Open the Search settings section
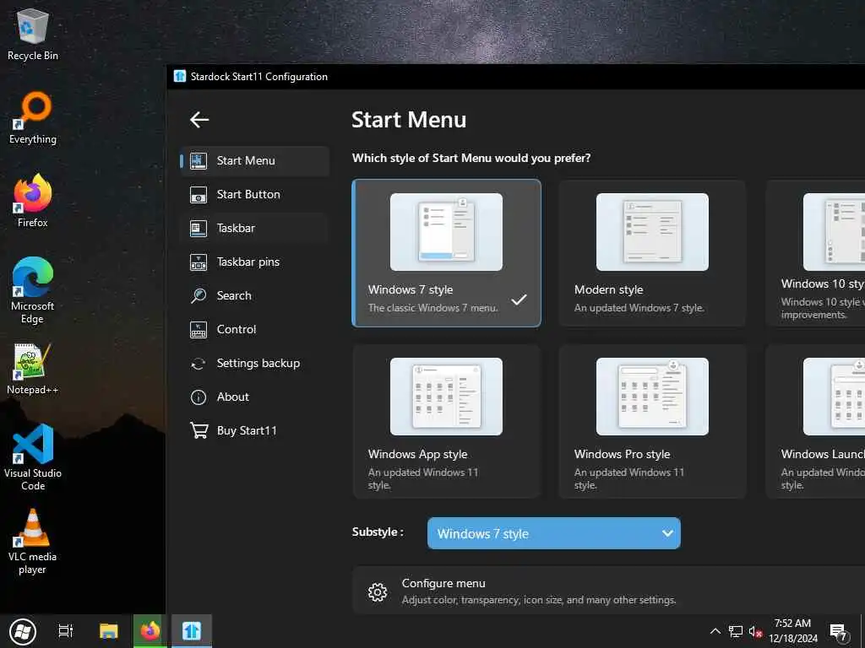 [x=255, y=296]
